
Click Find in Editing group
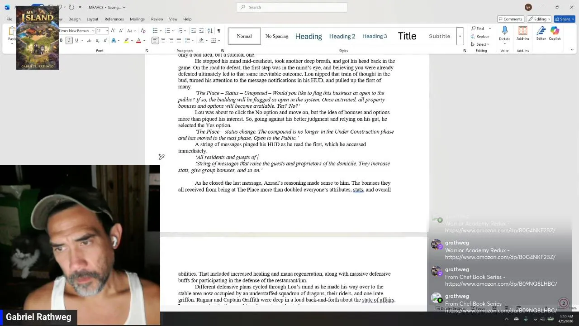[x=478, y=29]
